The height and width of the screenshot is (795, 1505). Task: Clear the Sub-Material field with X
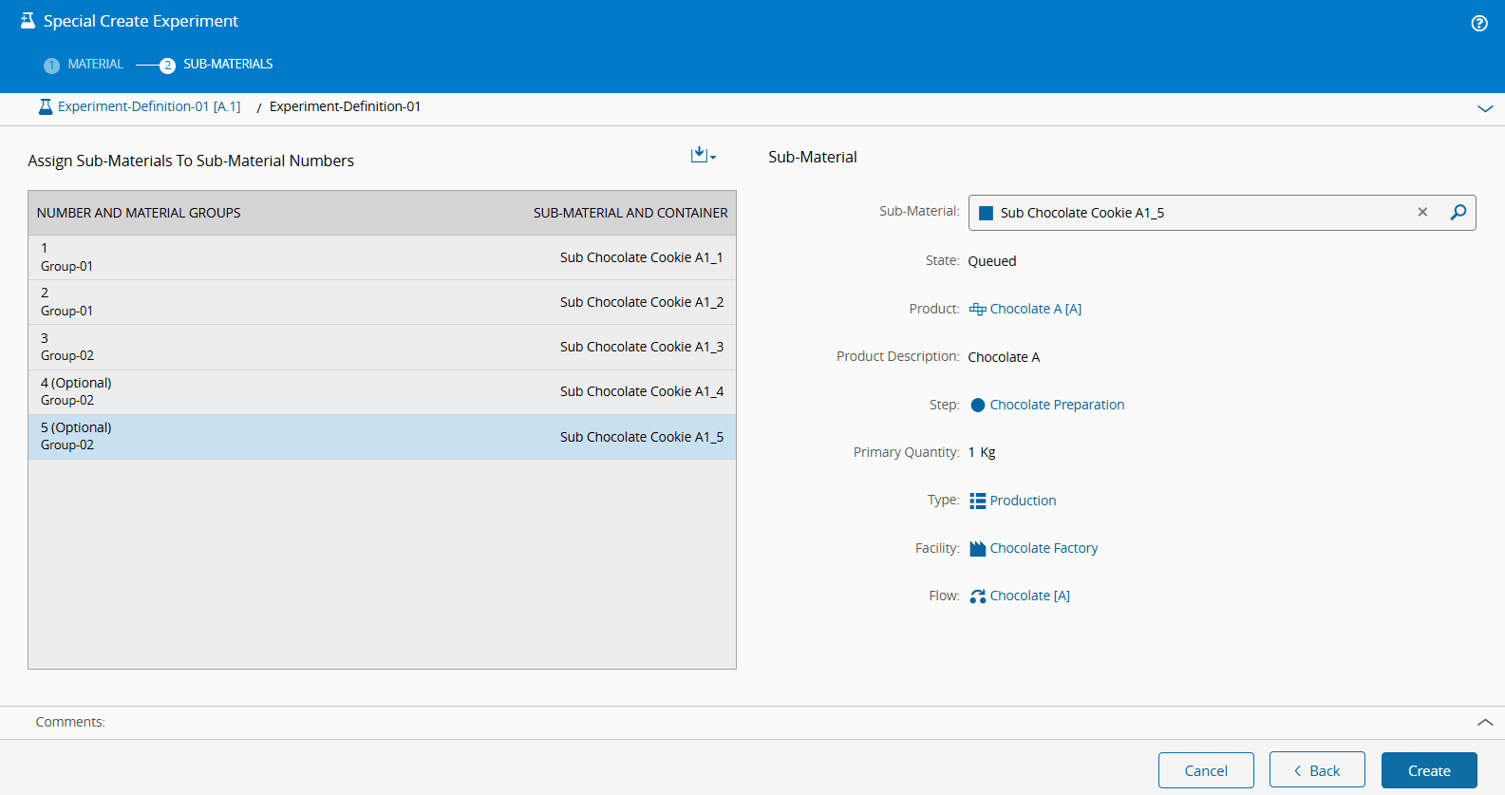(x=1421, y=213)
